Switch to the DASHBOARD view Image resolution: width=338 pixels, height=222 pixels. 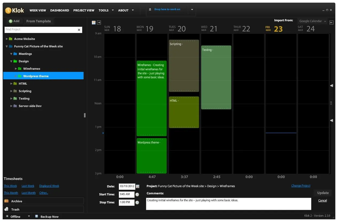click(60, 10)
